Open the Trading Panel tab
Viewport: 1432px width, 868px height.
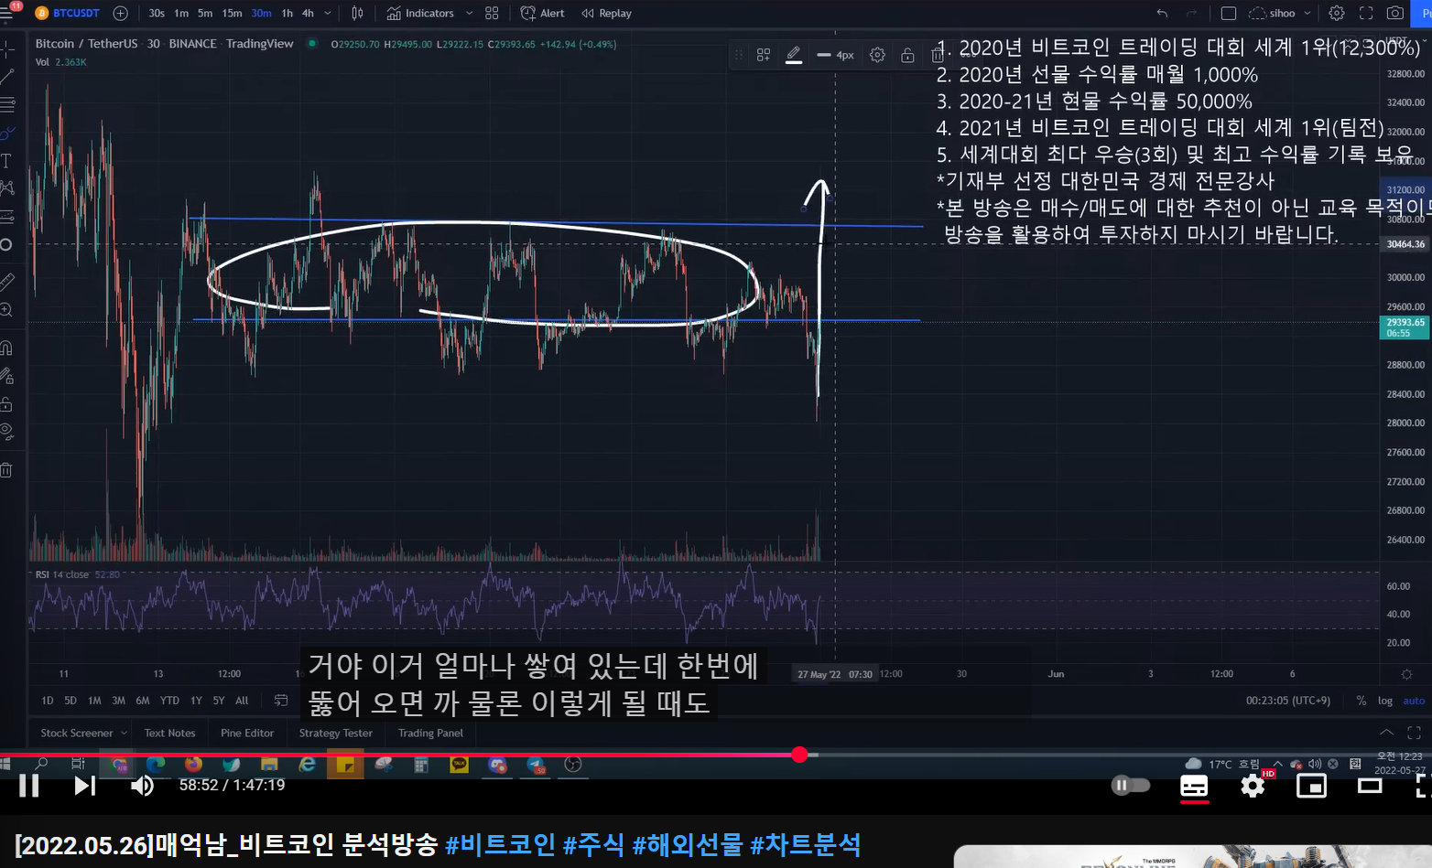pyautogui.click(x=430, y=733)
